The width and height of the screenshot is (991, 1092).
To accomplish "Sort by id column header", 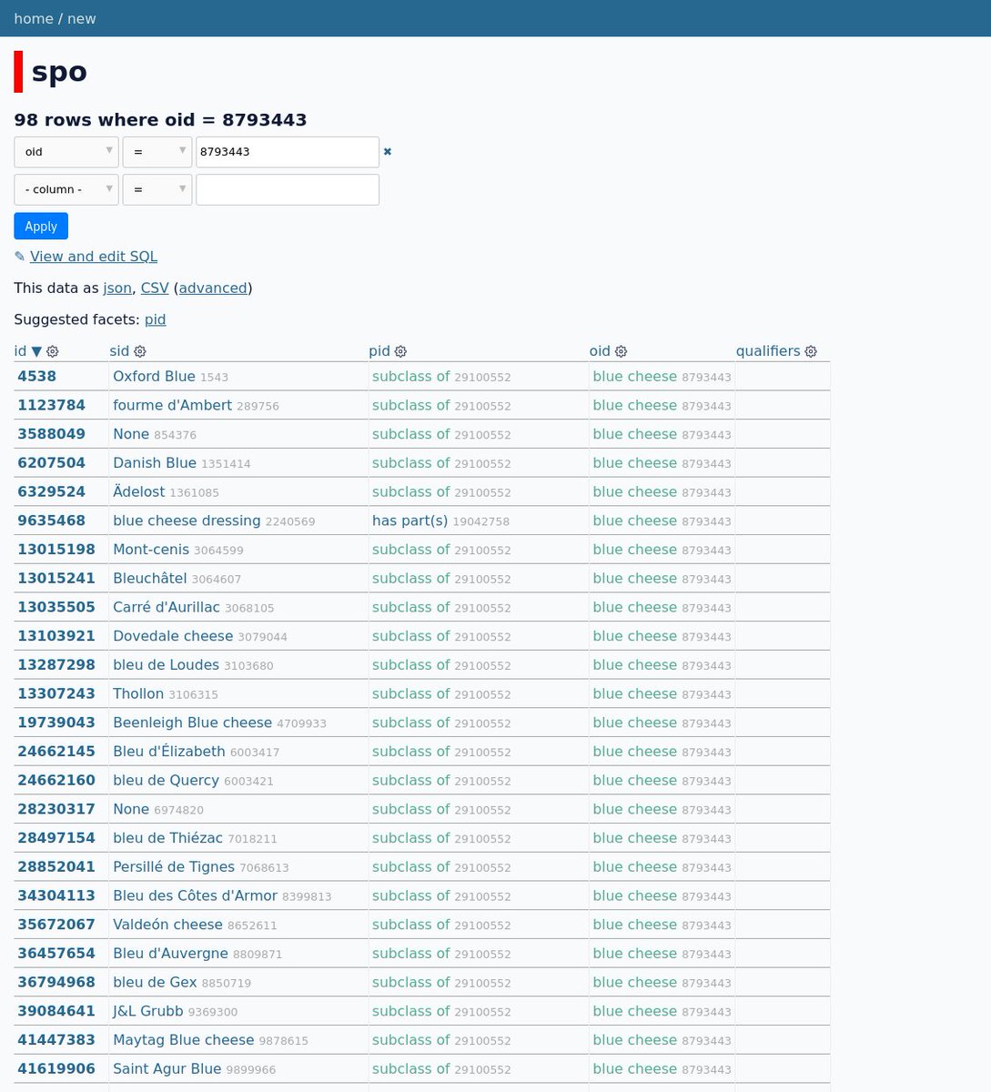I will tap(20, 351).
